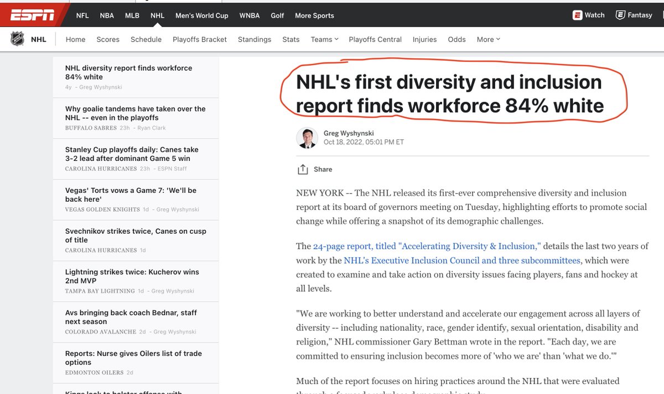Open NHL Injuries tab
Viewport: 664px width, 394px height.
(424, 39)
